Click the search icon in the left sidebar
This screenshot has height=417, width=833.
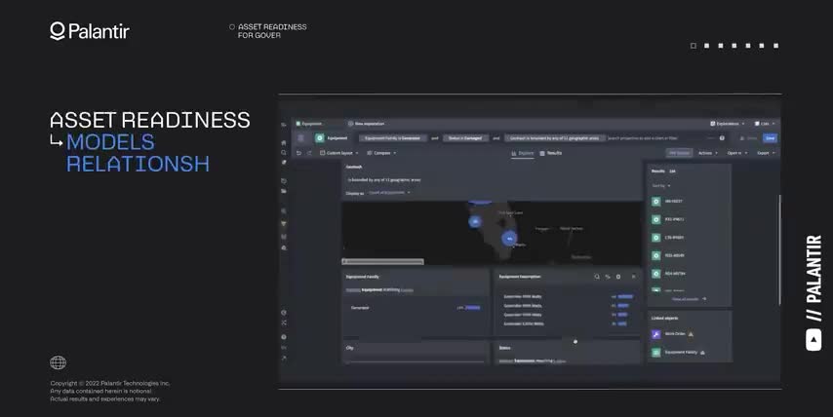point(284,152)
